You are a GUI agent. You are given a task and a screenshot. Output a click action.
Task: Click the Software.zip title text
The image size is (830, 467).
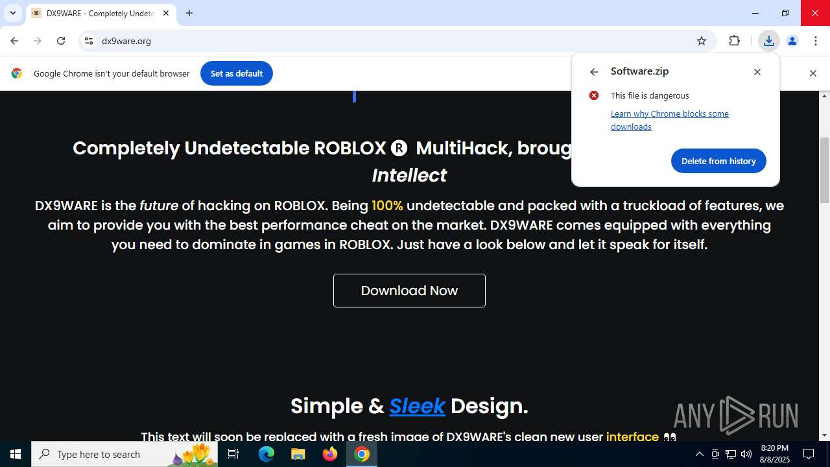[639, 71]
